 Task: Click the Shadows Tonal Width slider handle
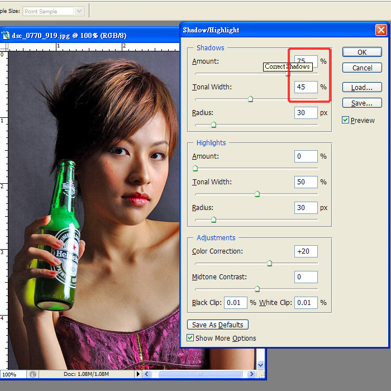pyautogui.click(x=250, y=99)
